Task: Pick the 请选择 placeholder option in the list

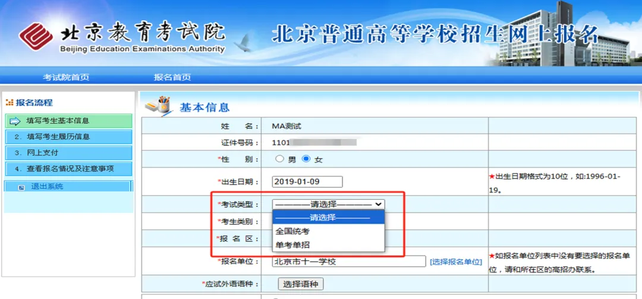Action: [328, 218]
